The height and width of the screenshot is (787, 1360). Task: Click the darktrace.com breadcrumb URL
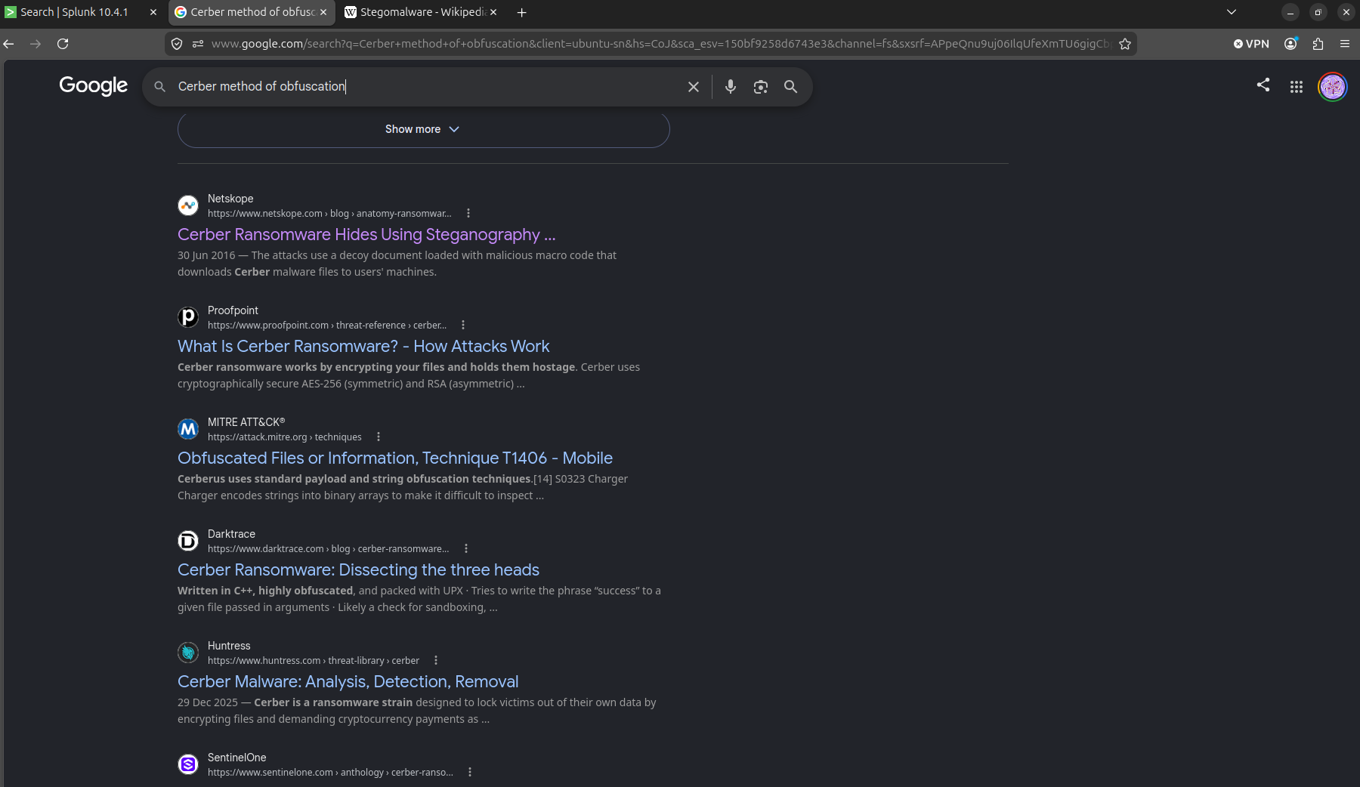pos(329,549)
